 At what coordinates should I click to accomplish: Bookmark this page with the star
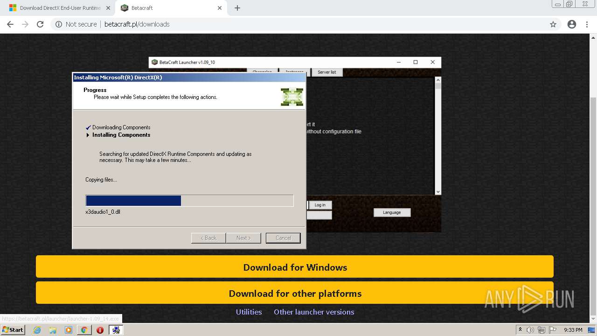(553, 24)
